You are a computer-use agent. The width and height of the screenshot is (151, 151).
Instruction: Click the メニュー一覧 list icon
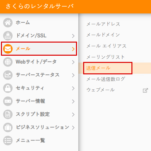click(8, 141)
